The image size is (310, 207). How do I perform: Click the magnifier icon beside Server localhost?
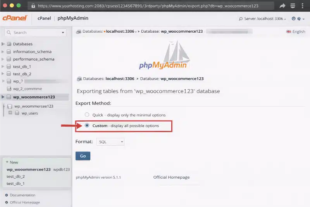pyautogui.click(x=241, y=19)
